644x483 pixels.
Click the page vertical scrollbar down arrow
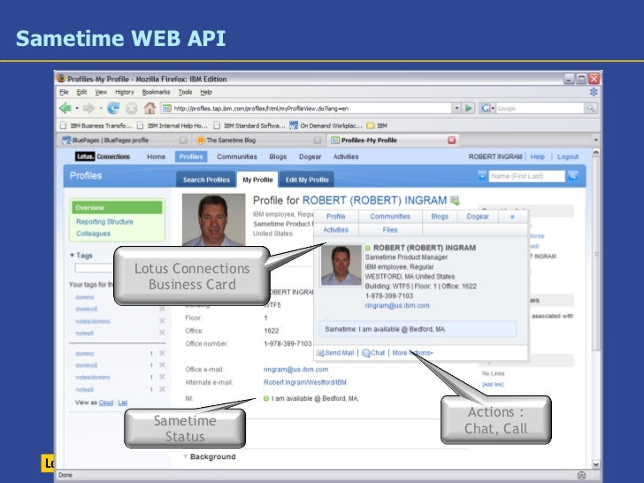596,464
